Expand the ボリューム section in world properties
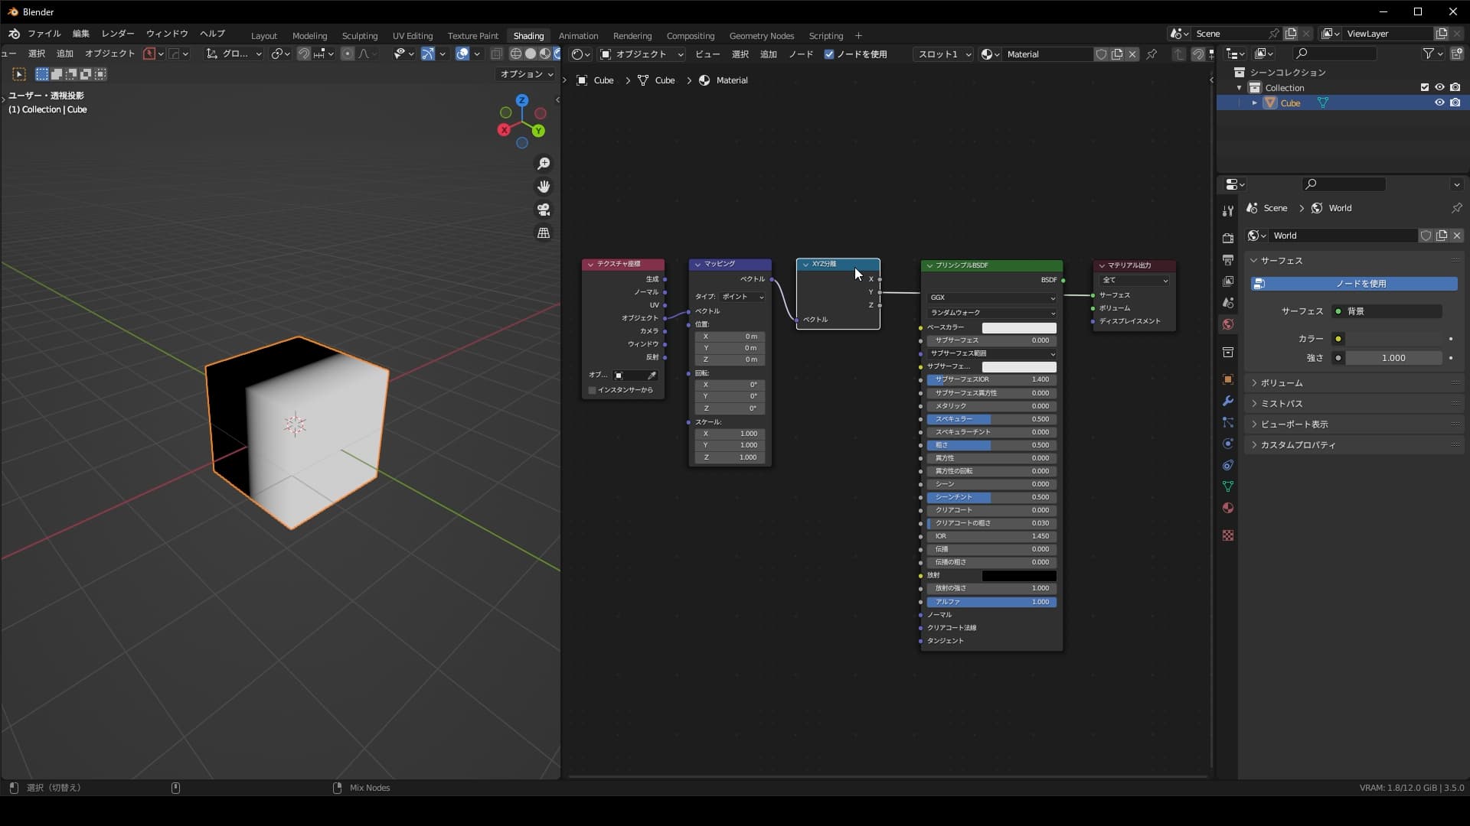Screen dimensions: 1470x826 click(x=1280, y=382)
